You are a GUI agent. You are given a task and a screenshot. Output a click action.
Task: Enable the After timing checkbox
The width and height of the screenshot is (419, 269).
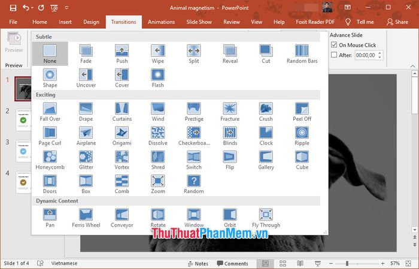pos(334,55)
